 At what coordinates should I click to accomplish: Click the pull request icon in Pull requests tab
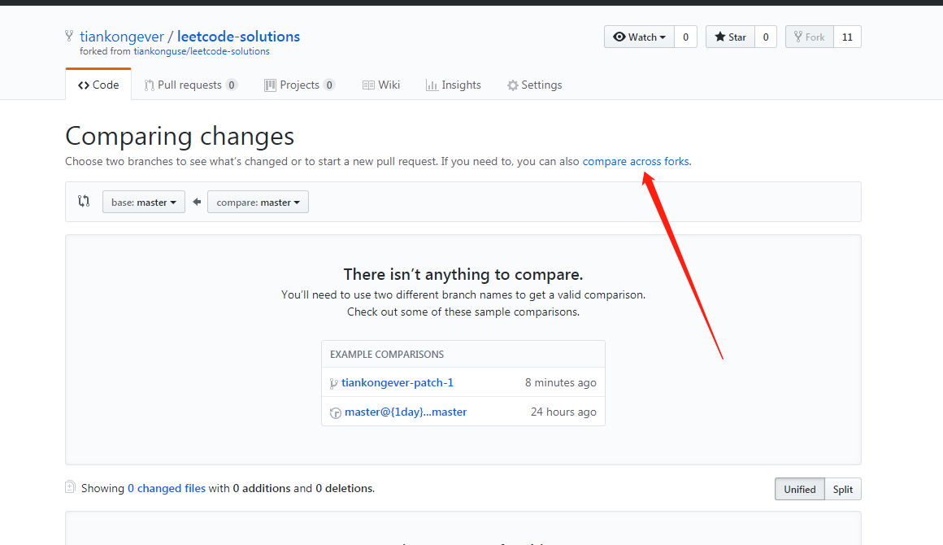(149, 85)
